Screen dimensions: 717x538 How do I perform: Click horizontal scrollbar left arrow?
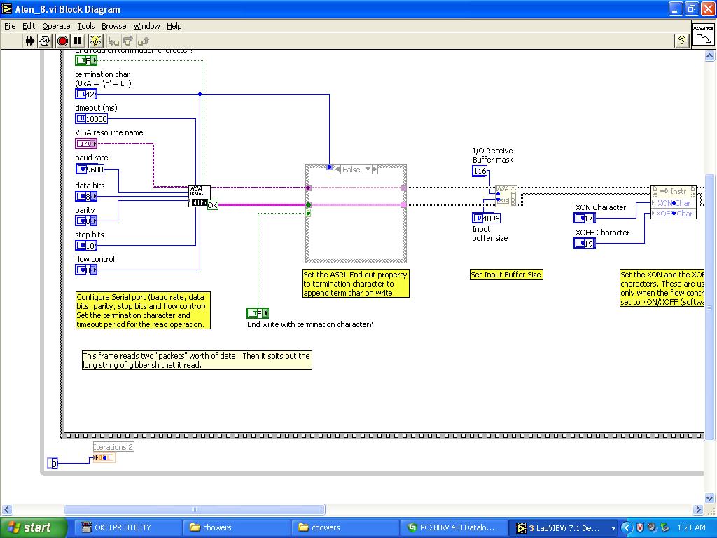coord(6,510)
